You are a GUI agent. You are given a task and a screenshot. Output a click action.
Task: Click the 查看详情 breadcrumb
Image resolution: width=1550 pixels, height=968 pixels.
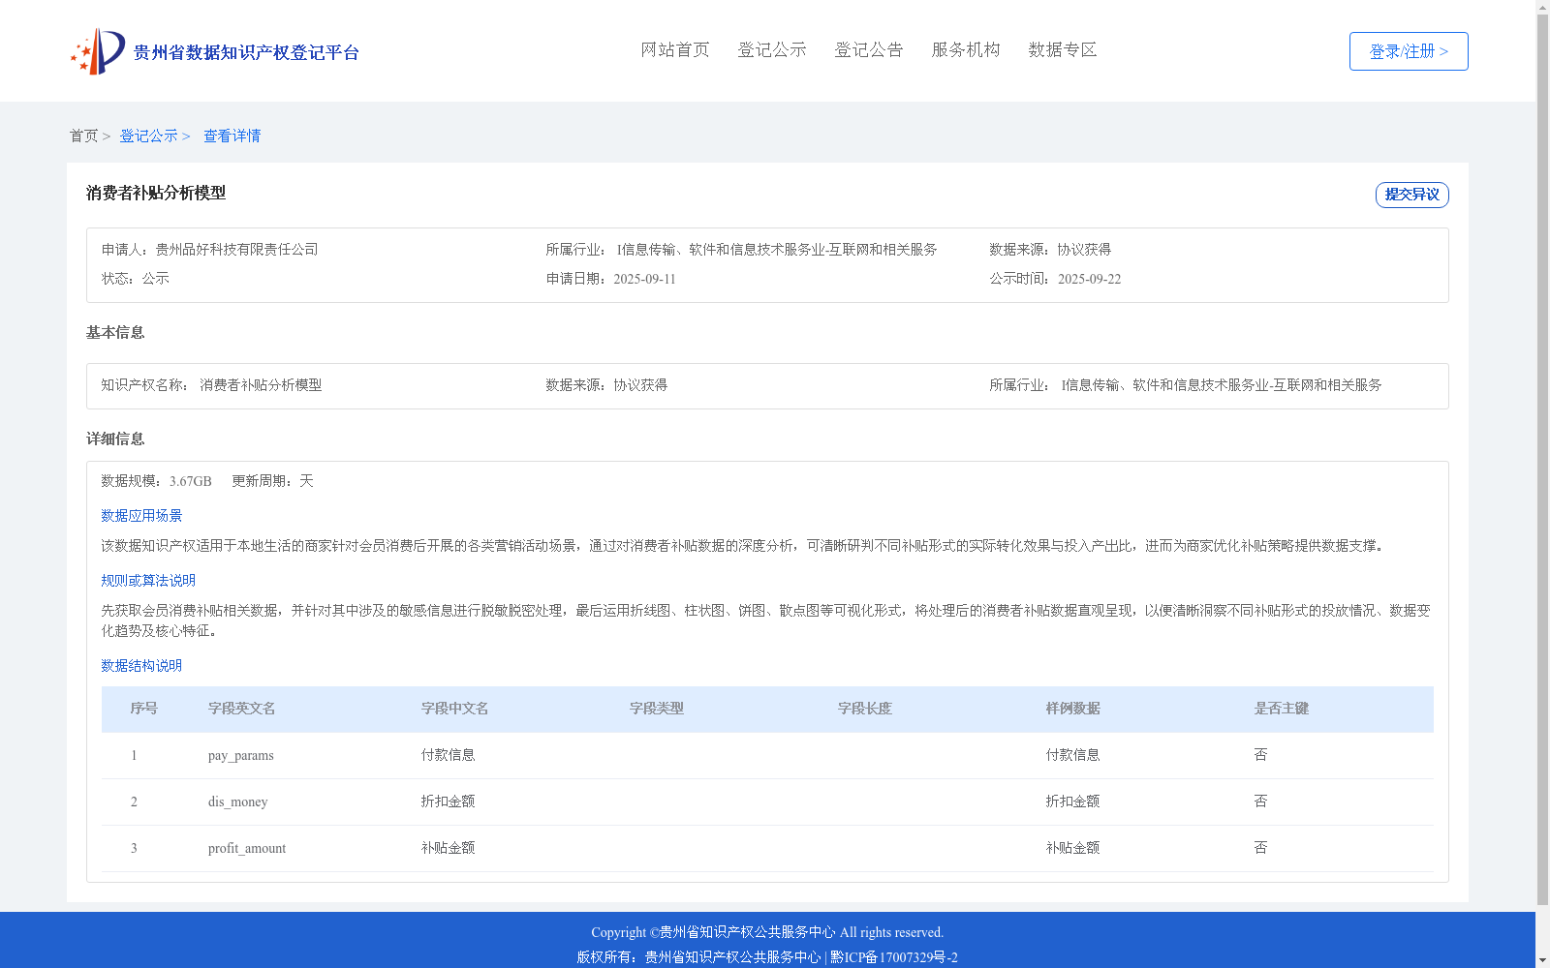232,136
